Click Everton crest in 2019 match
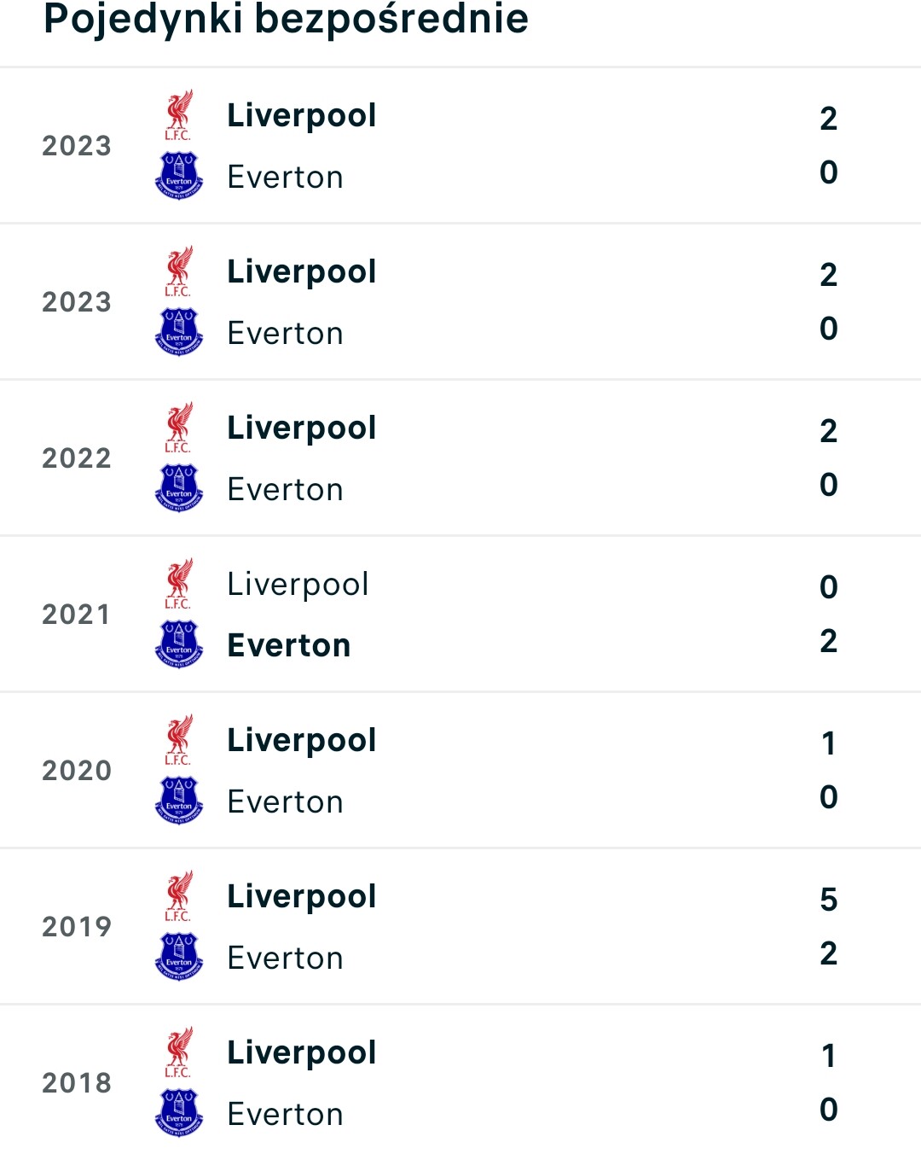 coord(179,957)
